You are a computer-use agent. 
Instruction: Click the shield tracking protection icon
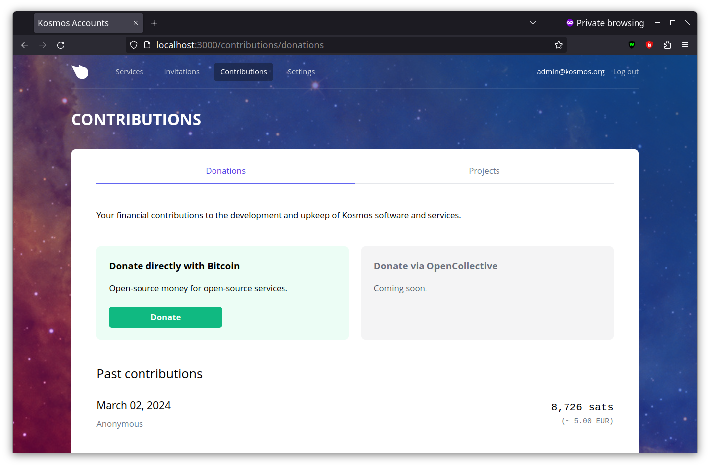134,45
